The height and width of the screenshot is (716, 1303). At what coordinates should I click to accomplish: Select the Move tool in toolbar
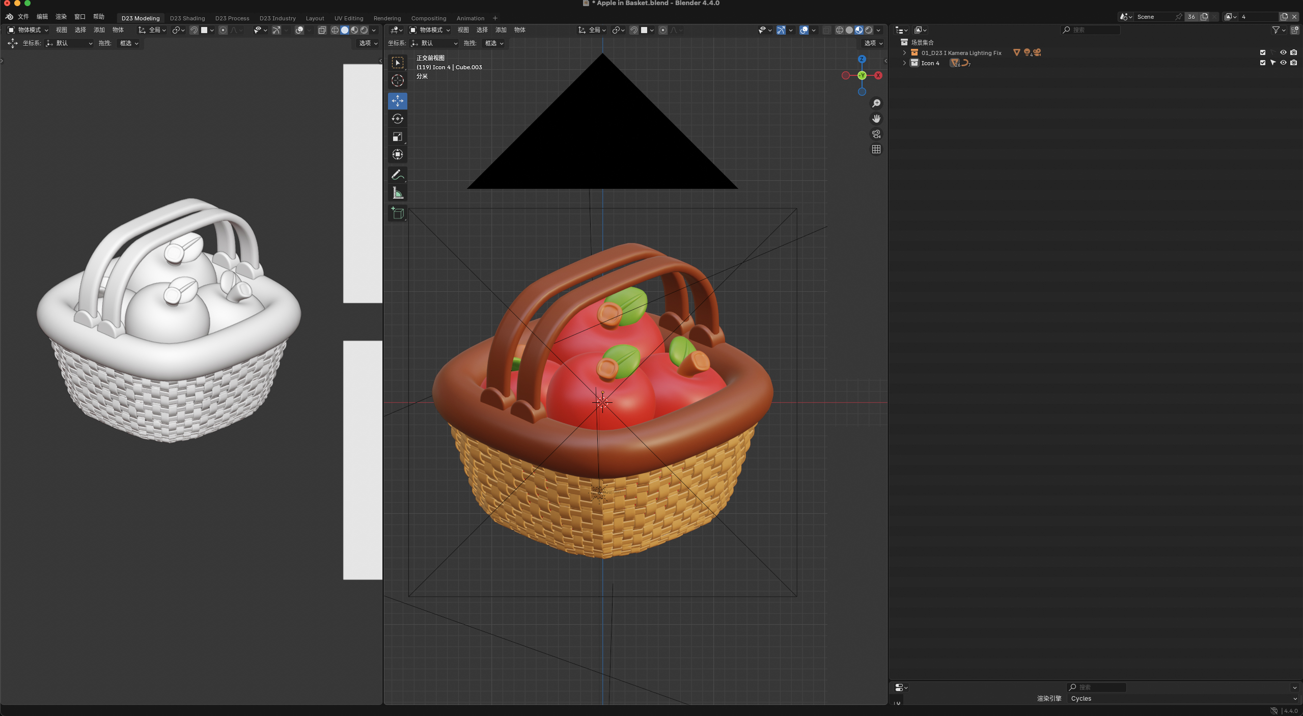pos(397,101)
